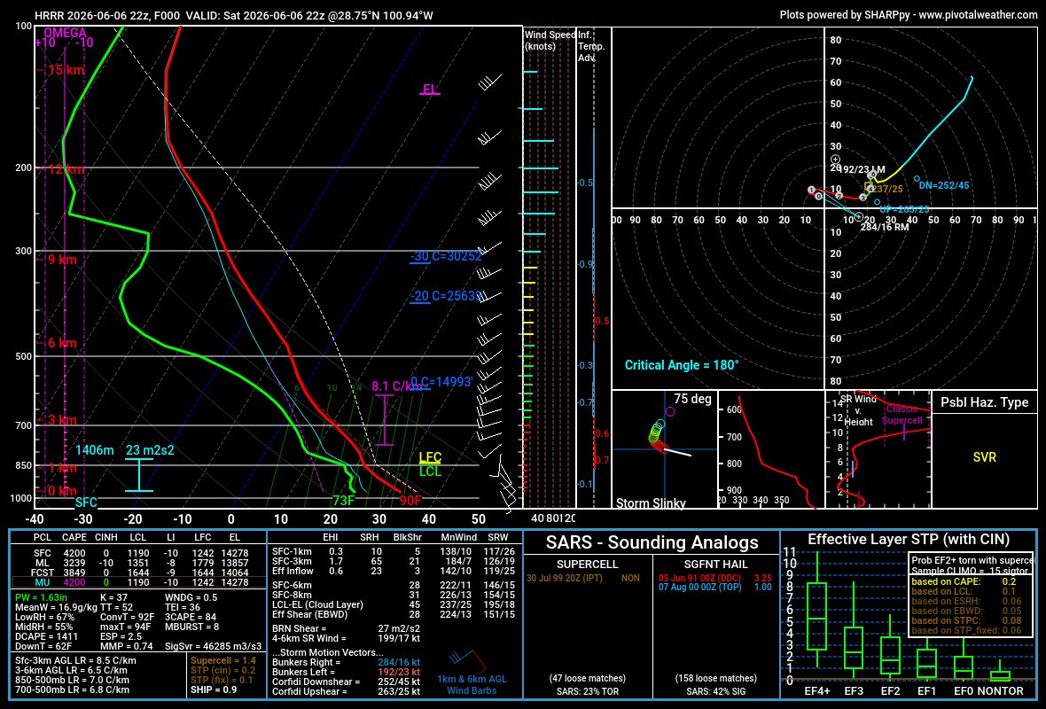Click the Critical Angle = 180° text
This screenshot has height=709, width=1046.
point(682,365)
